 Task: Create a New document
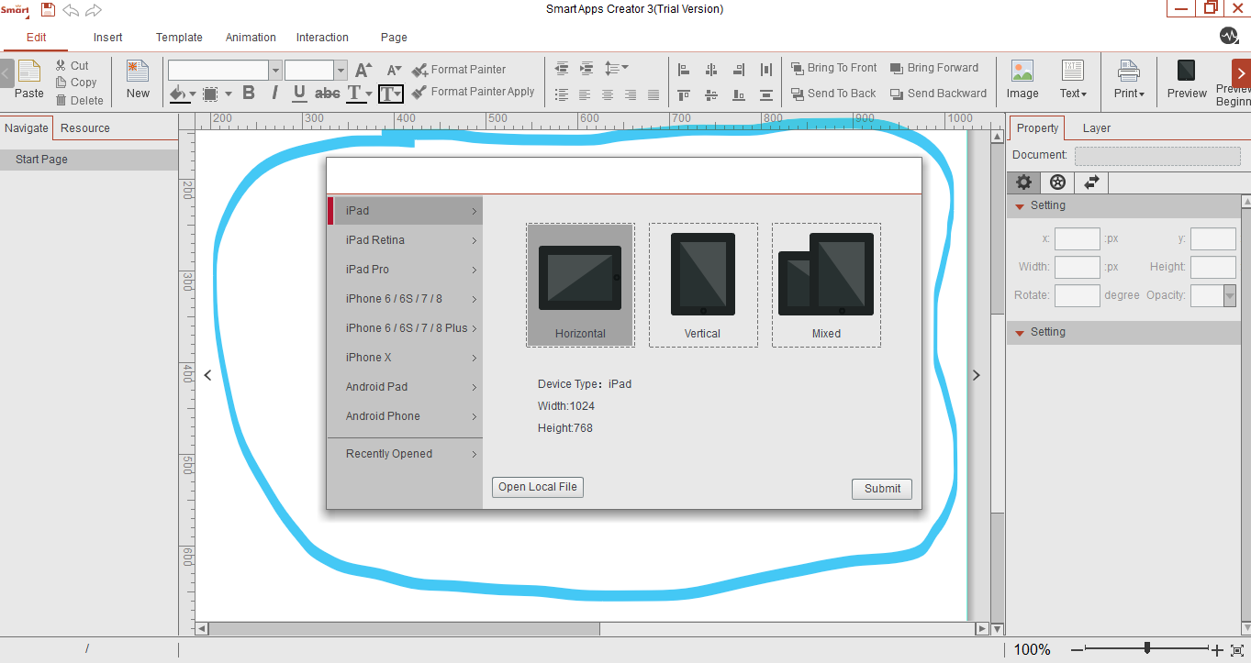click(138, 80)
